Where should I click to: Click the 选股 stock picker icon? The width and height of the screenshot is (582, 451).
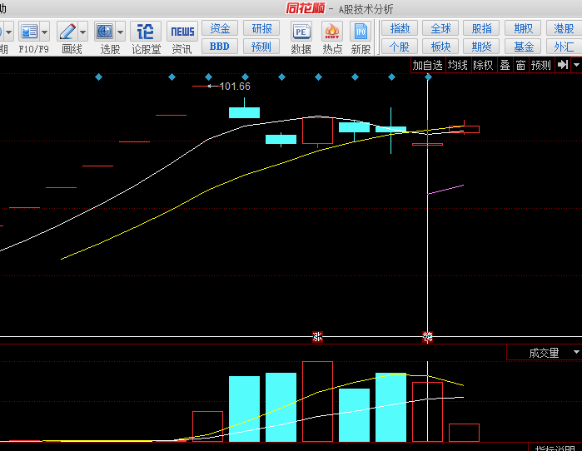coord(105,32)
